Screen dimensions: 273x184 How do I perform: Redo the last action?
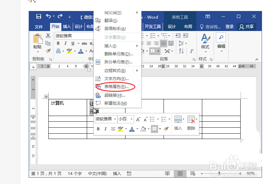pyautogui.click(x=60, y=16)
